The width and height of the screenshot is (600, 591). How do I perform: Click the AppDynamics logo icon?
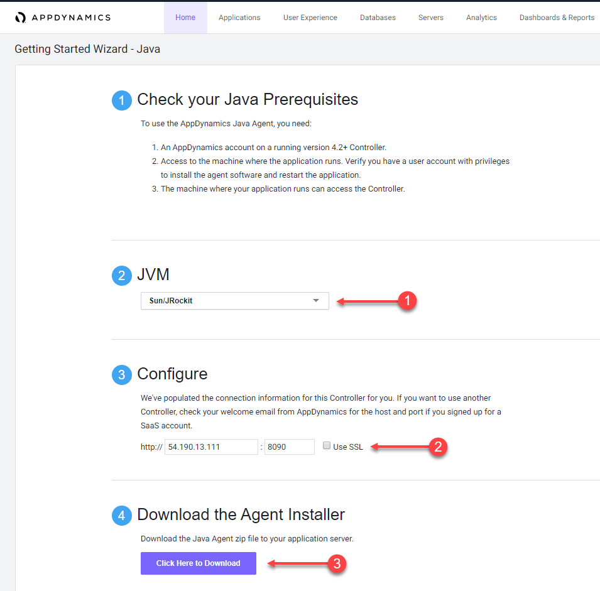tap(20, 18)
